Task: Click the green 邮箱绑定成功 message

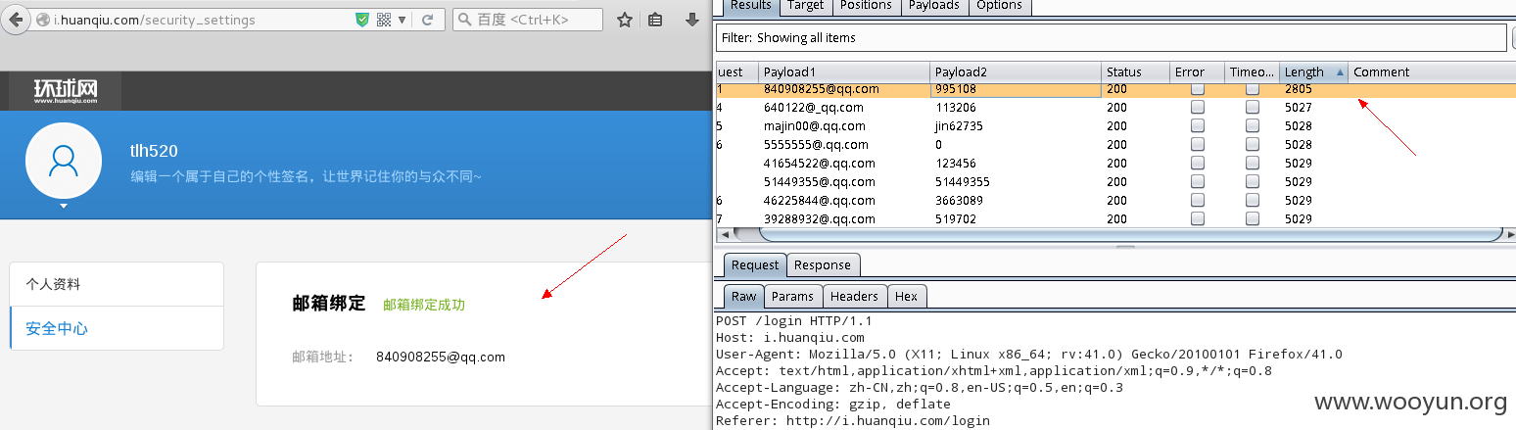Action: coord(424,305)
